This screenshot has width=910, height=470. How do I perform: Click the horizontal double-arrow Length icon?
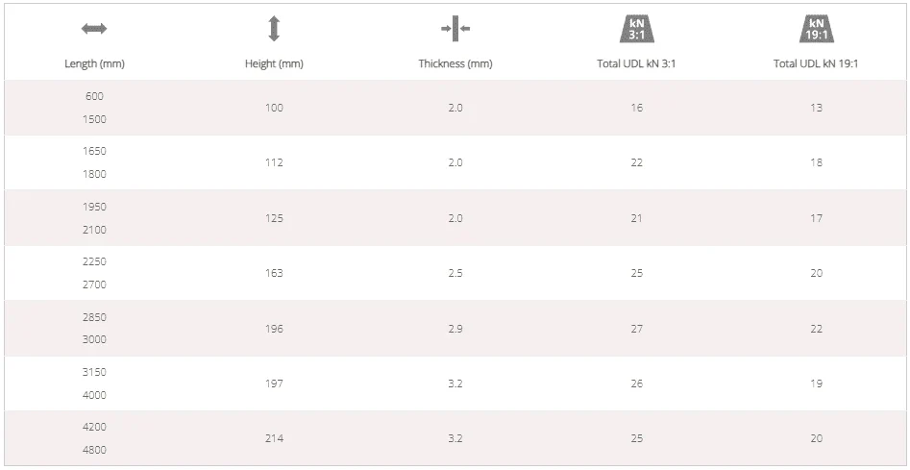coord(94,29)
